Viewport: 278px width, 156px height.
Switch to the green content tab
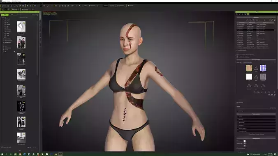5,15
